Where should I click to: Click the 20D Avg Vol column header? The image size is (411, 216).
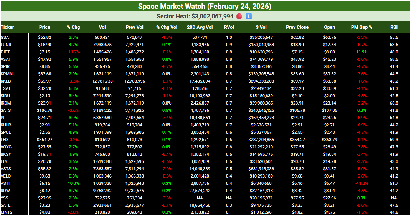200,27
